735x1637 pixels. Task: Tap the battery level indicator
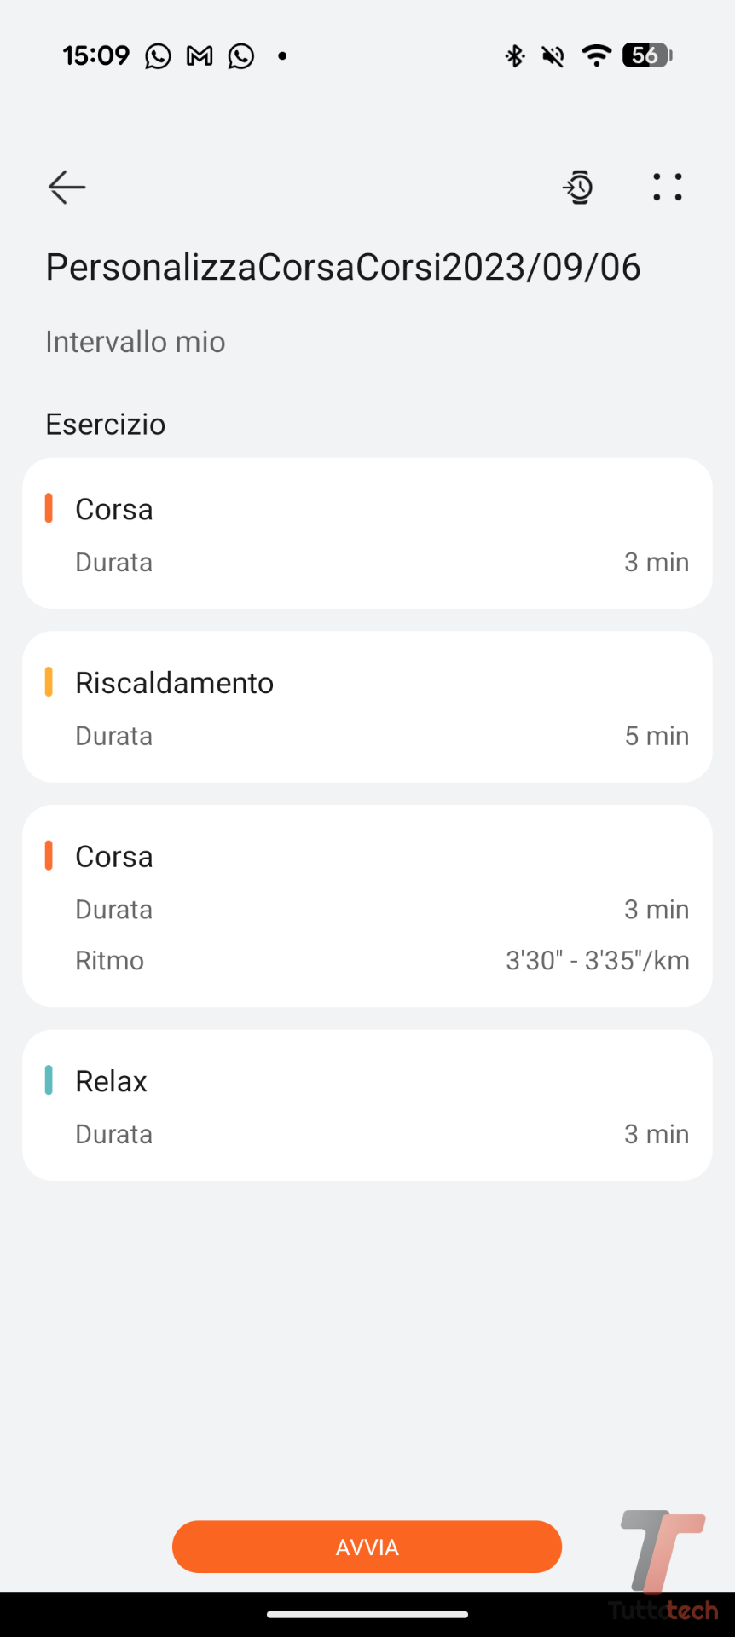click(647, 56)
